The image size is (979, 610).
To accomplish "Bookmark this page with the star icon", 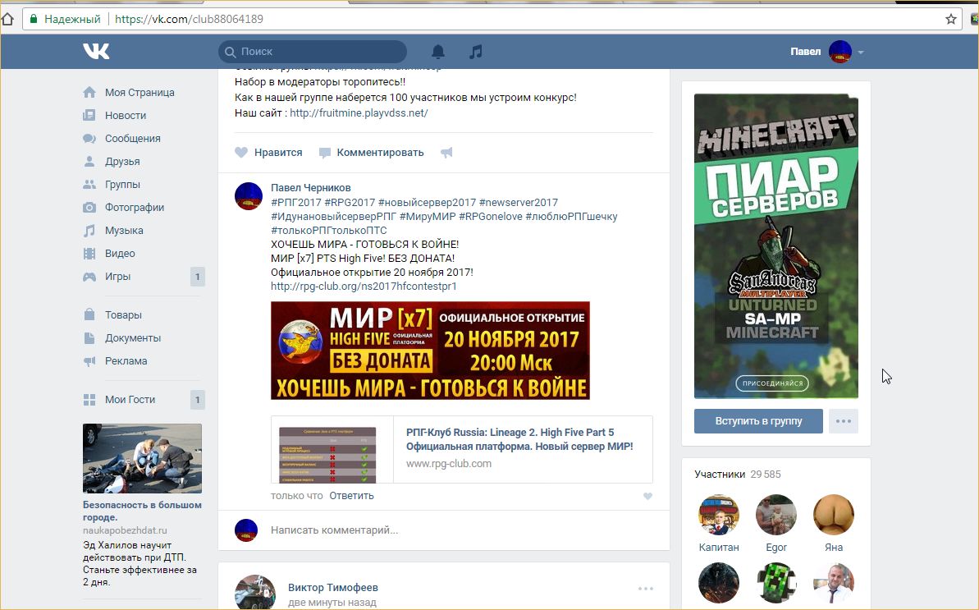I will [x=951, y=19].
